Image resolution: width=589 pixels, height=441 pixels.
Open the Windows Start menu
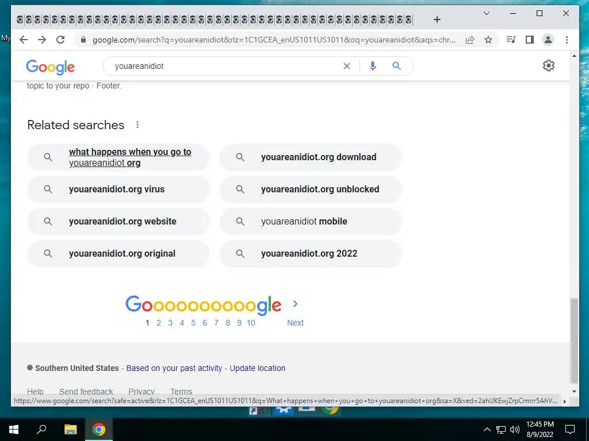(14, 430)
